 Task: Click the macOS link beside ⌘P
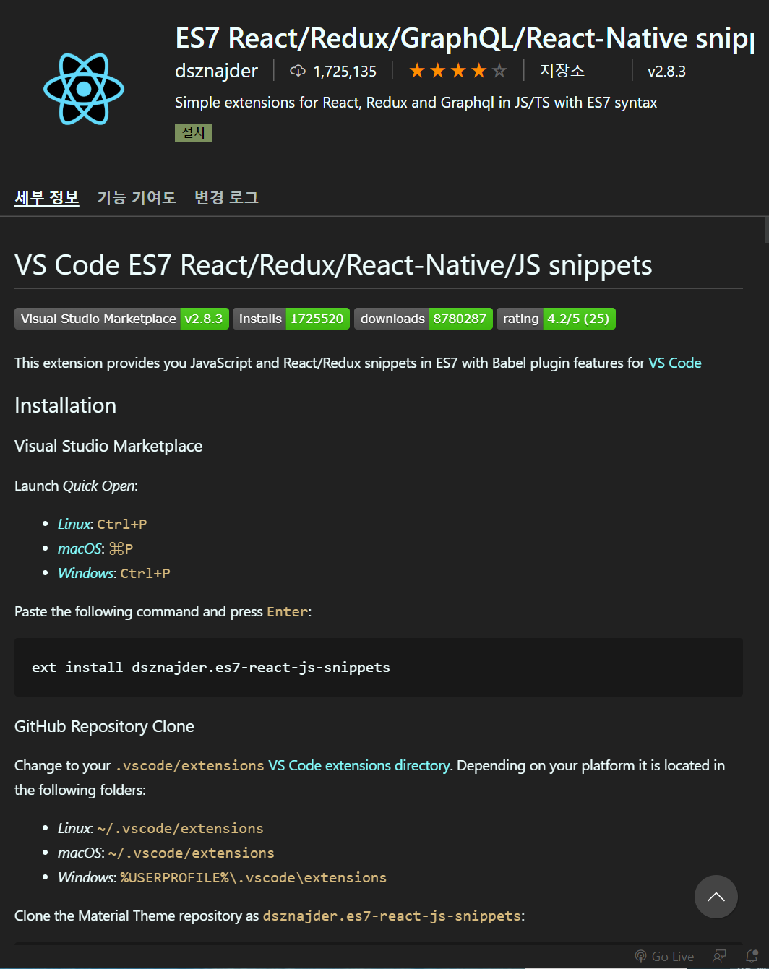[x=80, y=548]
